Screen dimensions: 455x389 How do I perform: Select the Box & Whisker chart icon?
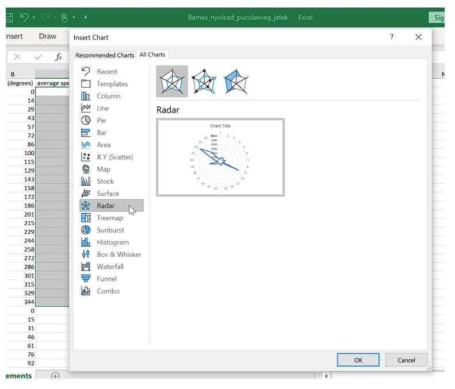point(86,255)
